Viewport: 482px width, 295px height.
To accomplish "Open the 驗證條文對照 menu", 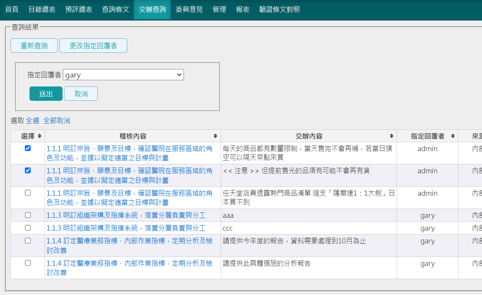I will (x=279, y=9).
